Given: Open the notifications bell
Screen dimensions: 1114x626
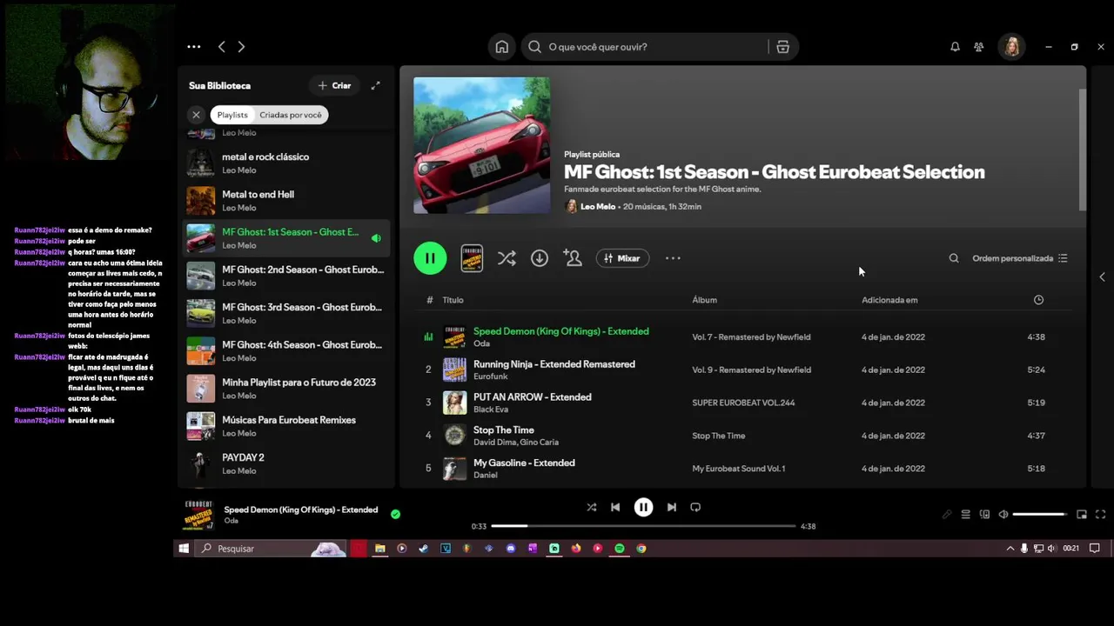Looking at the screenshot, I should coord(955,47).
